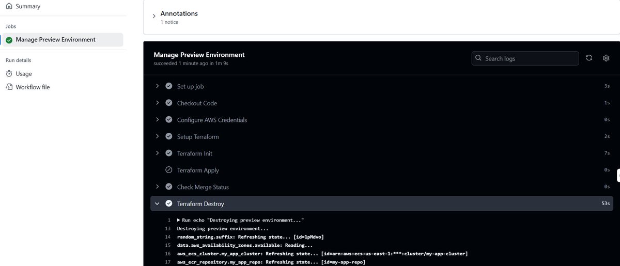Viewport: 620px width, 266px height.
Task: Click the Terraform Init check status icon
Action: (168, 153)
